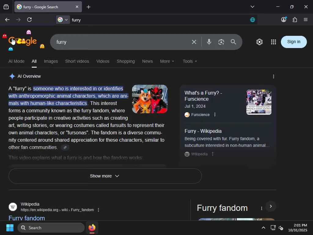Open options menu next to Wikipedia source

coord(213,154)
